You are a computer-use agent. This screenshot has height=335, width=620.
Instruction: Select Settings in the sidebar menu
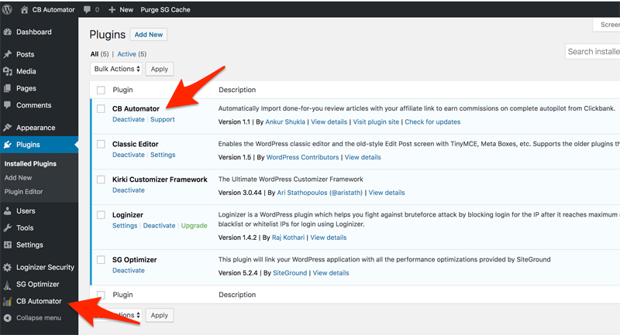(x=29, y=245)
